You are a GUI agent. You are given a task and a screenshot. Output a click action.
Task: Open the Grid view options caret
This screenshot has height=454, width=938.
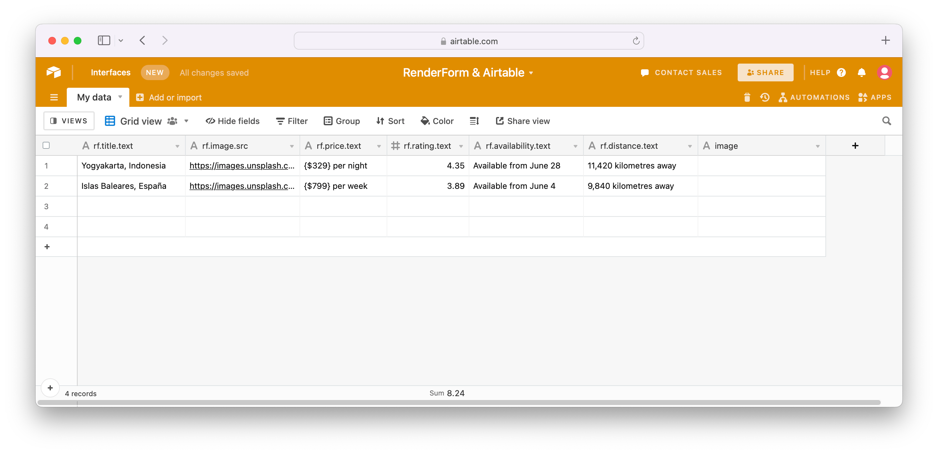click(186, 121)
